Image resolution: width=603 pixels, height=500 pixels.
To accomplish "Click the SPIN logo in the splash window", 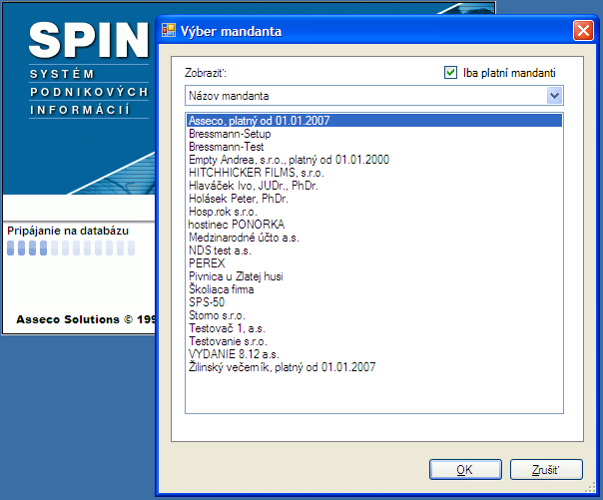I will (89, 40).
